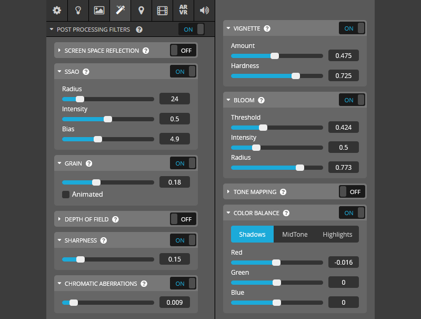The image size is (421, 319).
Task: Collapse the Chromatic Aberrations section
Action: (59, 284)
